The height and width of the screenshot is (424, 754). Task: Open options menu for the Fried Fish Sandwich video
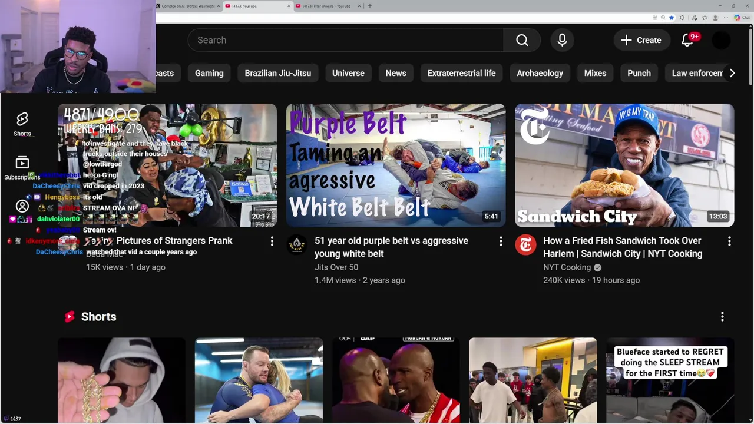pyautogui.click(x=729, y=241)
